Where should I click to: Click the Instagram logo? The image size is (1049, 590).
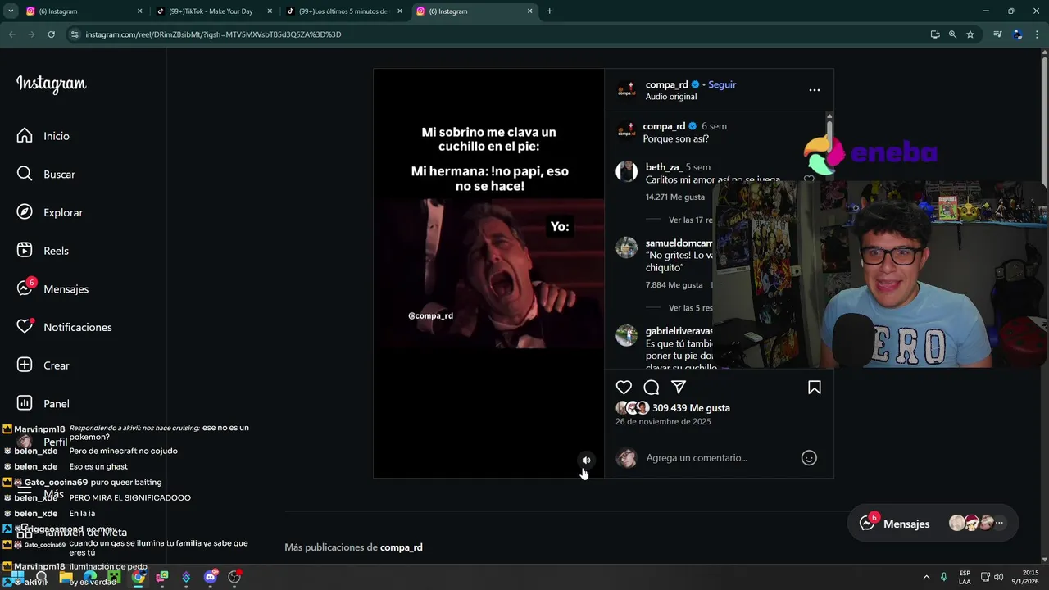click(51, 84)
